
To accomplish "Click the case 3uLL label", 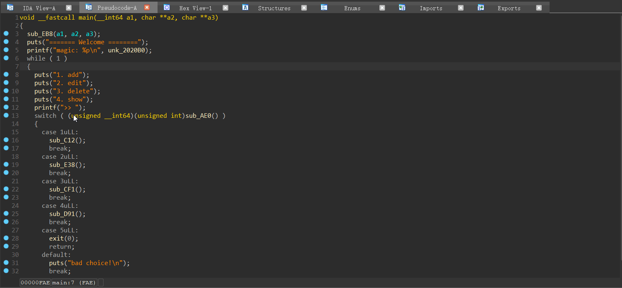I will (x=60, y=181).
